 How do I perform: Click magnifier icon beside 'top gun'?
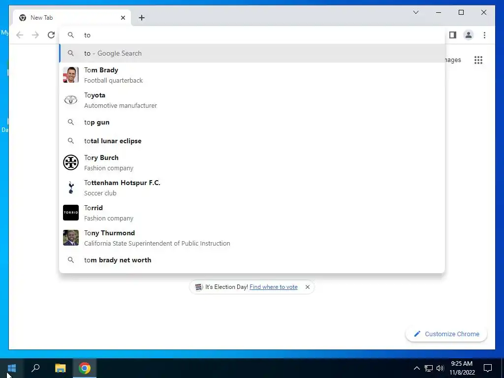[71, 122]
